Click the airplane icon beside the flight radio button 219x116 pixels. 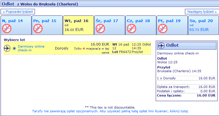click(7, 48)
